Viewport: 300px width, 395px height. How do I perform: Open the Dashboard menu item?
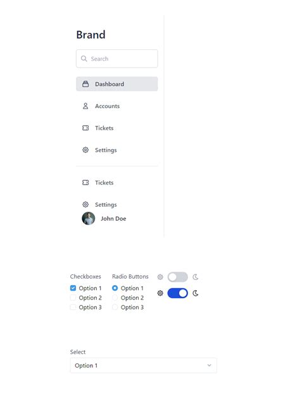[x=117, y=84]
